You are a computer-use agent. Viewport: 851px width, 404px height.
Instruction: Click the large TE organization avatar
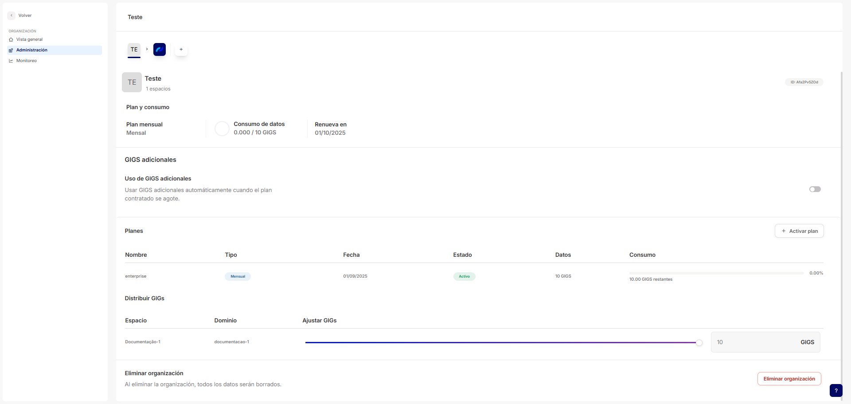click(x=132, y=82)
